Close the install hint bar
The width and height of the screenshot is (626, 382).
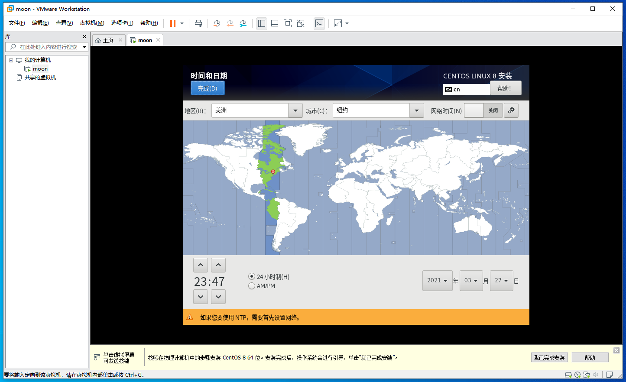coord(616,350)
